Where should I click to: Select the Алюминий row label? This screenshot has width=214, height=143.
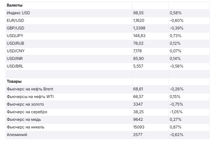pos(16,135)
